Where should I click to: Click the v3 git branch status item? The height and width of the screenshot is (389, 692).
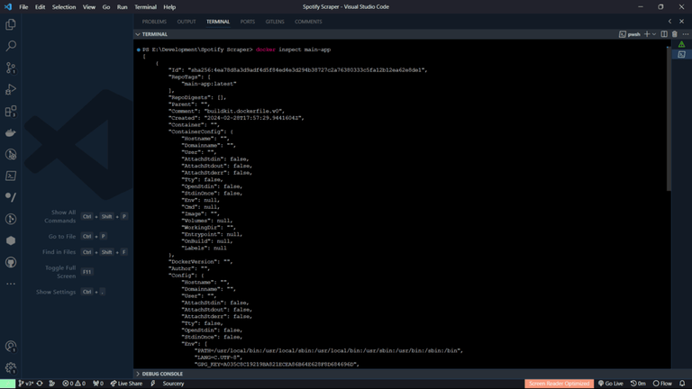25,384
